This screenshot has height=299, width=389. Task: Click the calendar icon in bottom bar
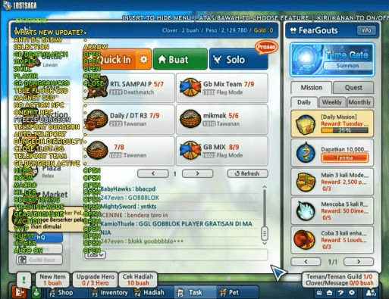point(319,293)
